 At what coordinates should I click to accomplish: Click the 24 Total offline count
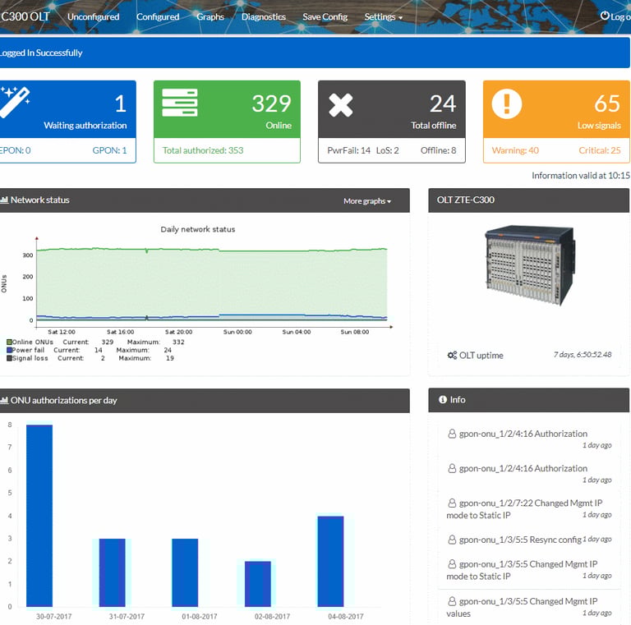tap(443, 103)
